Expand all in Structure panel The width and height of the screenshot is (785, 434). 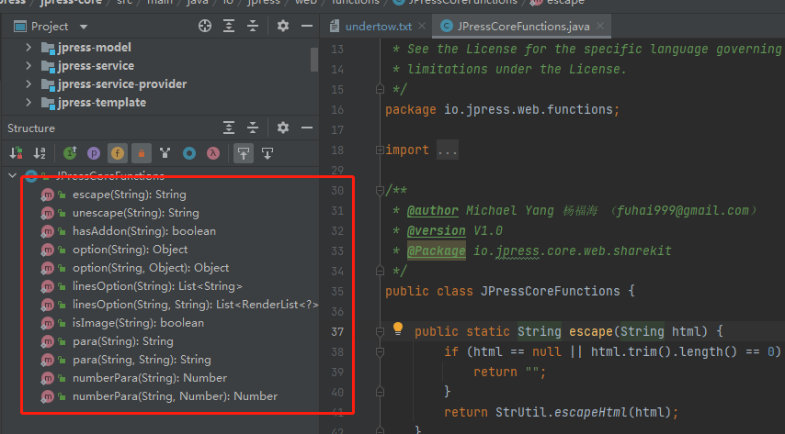(x=229, y=128)
